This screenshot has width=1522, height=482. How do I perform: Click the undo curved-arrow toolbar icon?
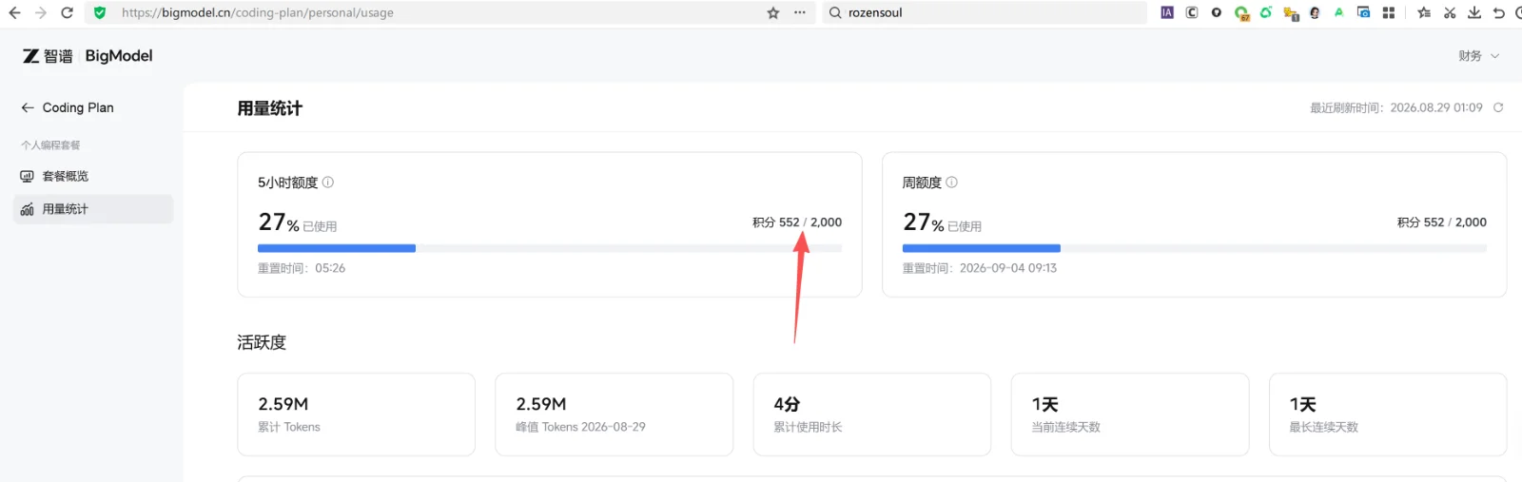click(1499, 12)
